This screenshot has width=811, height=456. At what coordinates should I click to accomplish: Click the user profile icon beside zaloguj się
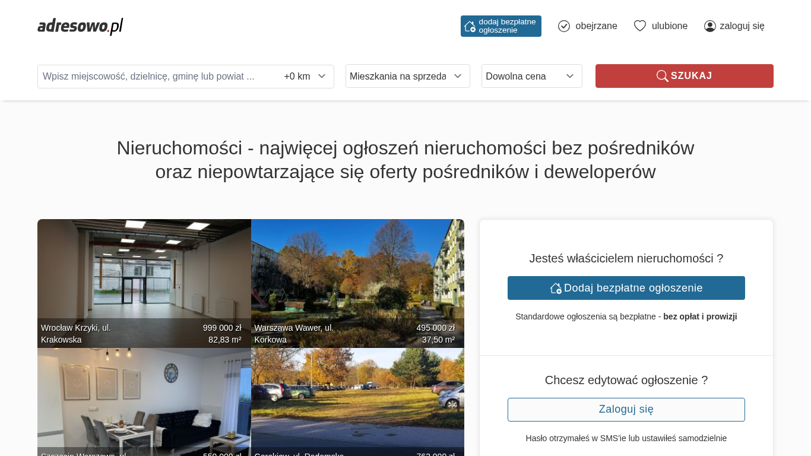click(x=709, y=26)
